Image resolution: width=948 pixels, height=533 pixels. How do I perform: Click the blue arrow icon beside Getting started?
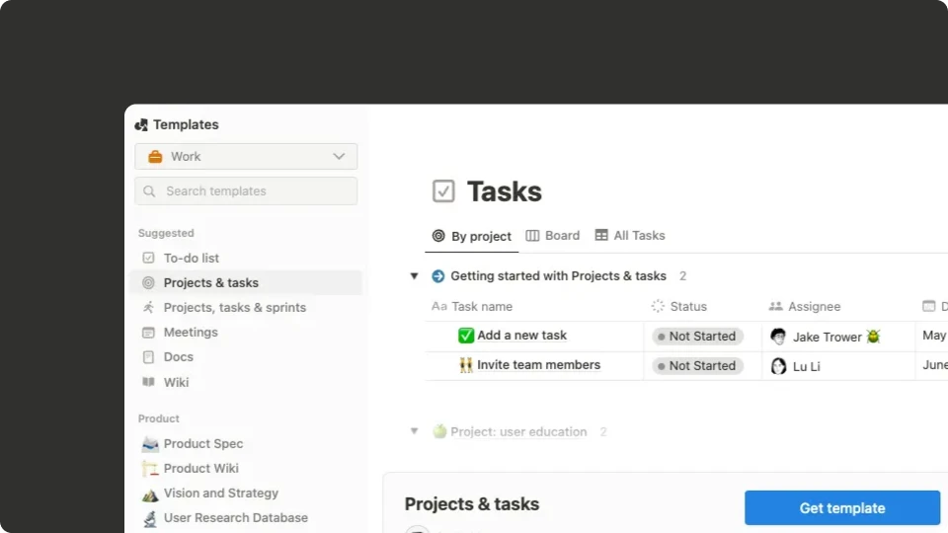click(438, 276)
